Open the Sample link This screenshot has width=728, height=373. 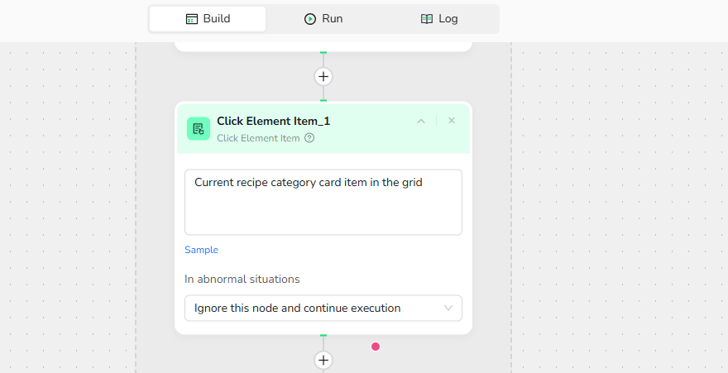point(201,250)
